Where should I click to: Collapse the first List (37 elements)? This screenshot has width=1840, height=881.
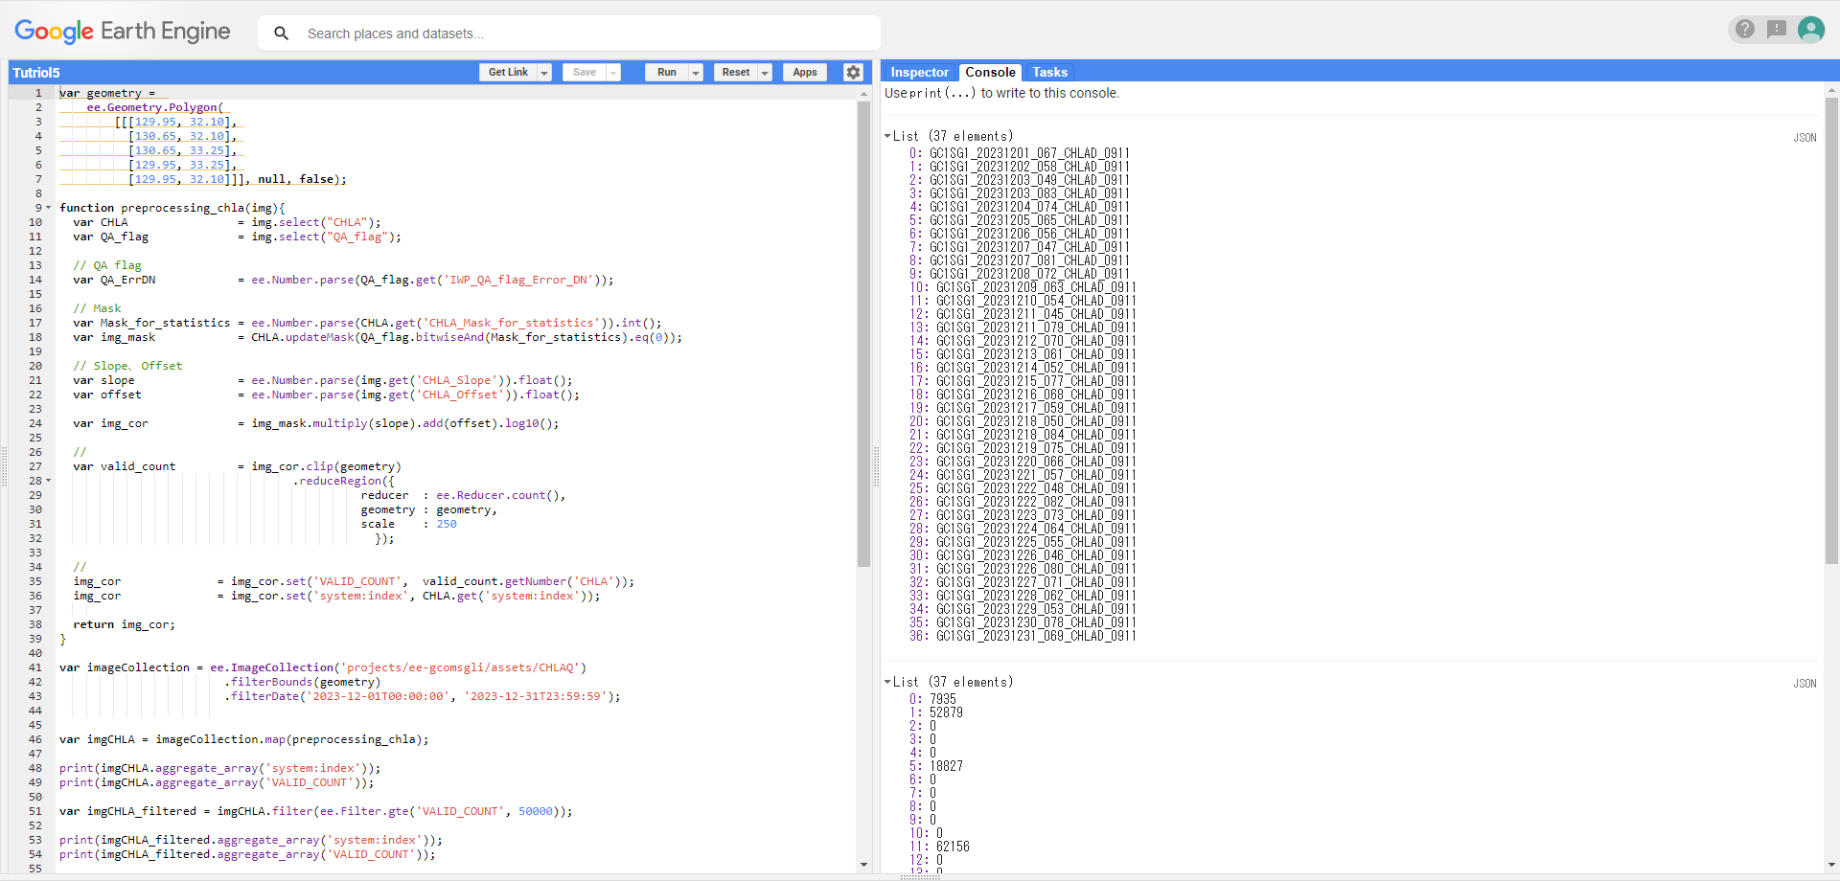(887, 136)
